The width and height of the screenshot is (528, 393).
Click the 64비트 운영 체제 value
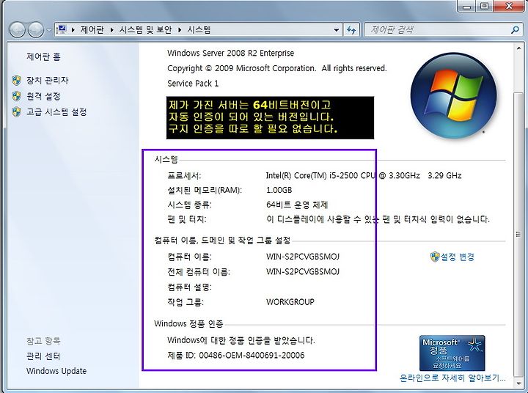(297, 205)
